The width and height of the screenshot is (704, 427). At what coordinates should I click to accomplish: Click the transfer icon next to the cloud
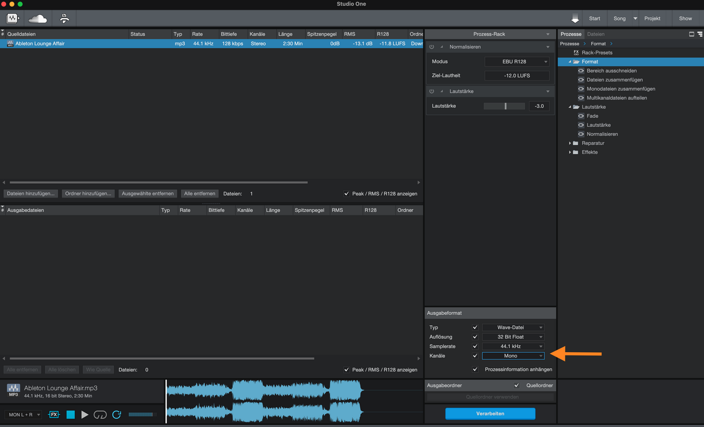click(65, 19)
